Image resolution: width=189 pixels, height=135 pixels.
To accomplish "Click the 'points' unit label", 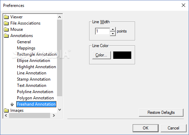I will click(x=122, y=31).
